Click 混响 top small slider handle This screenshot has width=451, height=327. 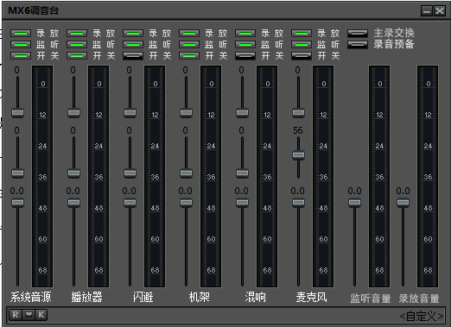242,113
